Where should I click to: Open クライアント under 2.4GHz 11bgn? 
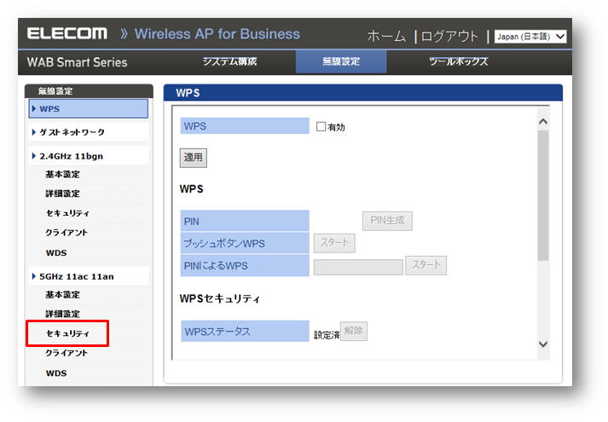(67, 233)
